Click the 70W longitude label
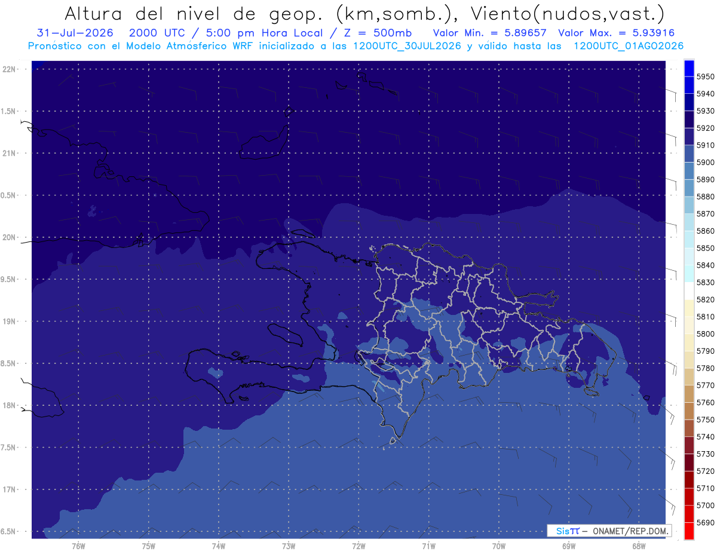Screen dimensions: 717x554 498,546
